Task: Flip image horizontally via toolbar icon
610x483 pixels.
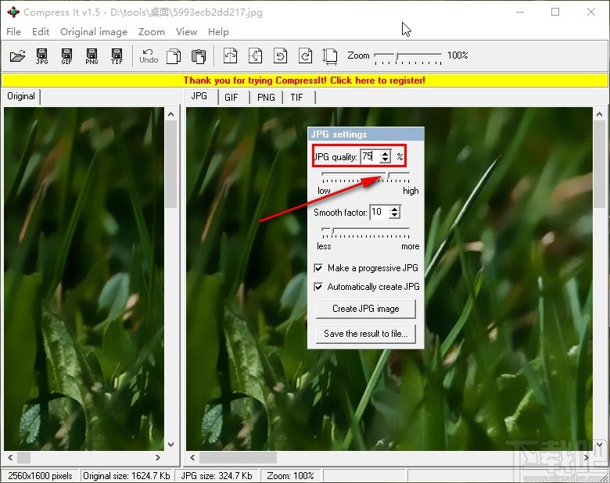Action: tap(230, 56)
